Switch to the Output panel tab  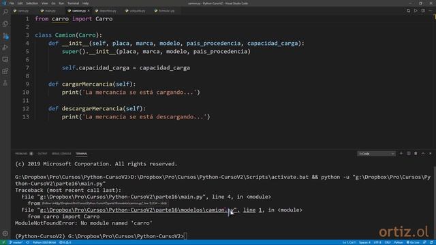42,154
